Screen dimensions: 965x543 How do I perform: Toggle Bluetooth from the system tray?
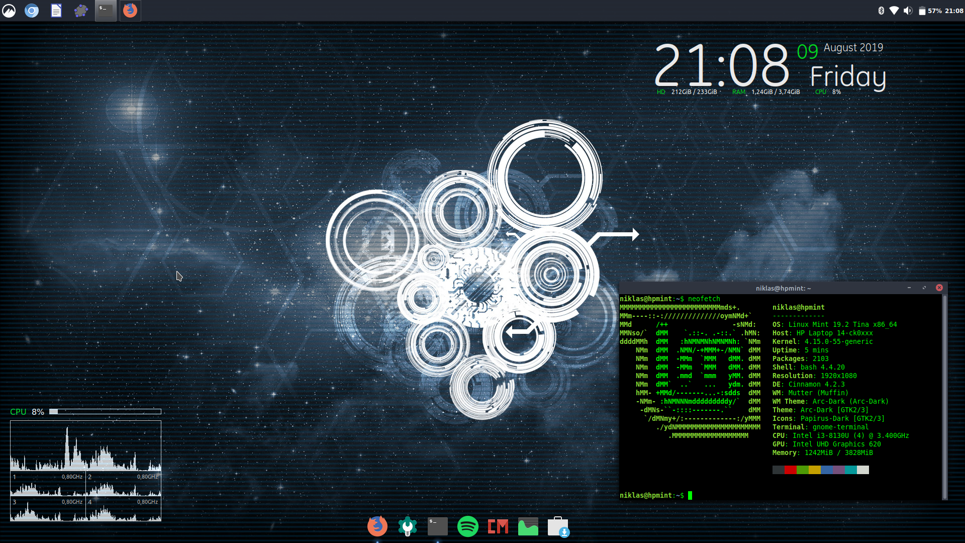(x=881, y=10)
